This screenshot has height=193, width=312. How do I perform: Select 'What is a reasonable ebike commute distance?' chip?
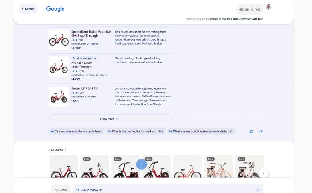pos(201,131)
